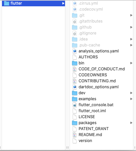
Task: Select the 'dartdoc_options.yaml' file name
Action: 99,87
